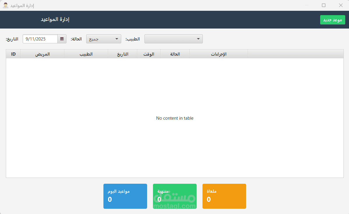Sort by the الطبيب column header
The height and width of the screenshot is (214, 349).
tap(86, 54)
